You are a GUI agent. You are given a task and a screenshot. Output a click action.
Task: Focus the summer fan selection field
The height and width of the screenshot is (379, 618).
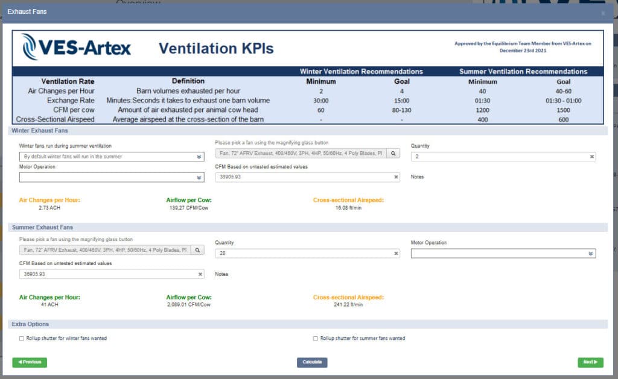coord(105,250)
